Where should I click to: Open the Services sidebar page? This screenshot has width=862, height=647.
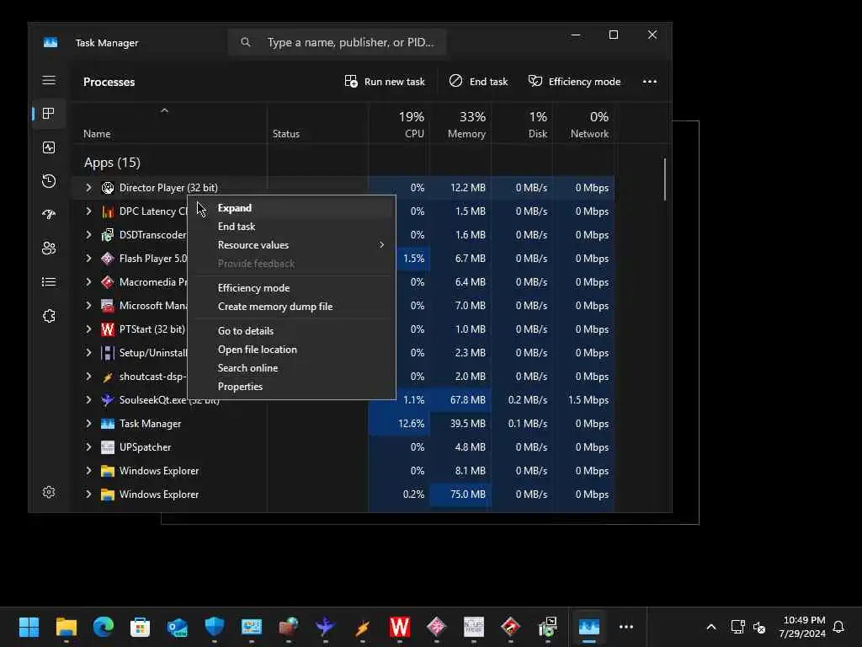(x=49, y=316)
